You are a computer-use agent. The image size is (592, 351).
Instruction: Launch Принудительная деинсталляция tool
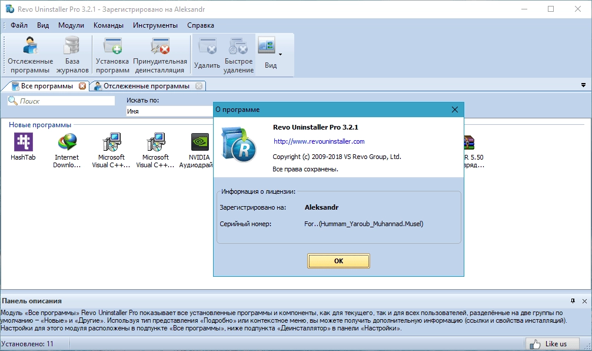click(160, 55)
